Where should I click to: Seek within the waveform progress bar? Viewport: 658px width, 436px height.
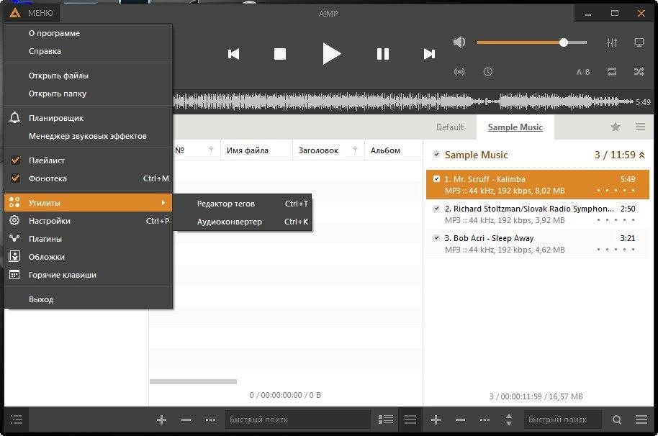[403, 102]
